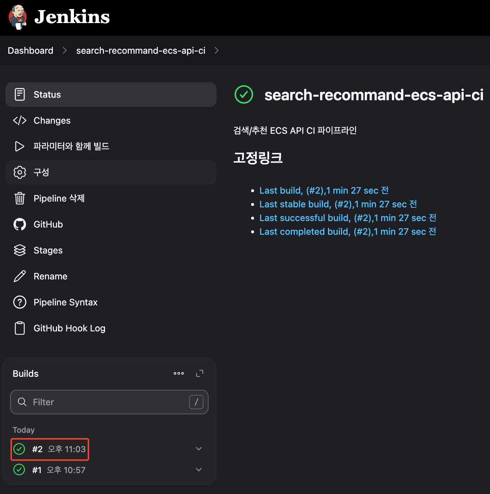The height and width of the screenshot is (494, 490).
Task: Click description 검색/추천 ECS API CI 파이프라인
Action: [295, 130]
